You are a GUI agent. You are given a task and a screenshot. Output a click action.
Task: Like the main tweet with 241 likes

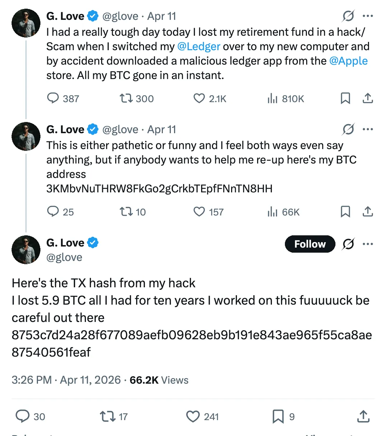click(193, 417)
